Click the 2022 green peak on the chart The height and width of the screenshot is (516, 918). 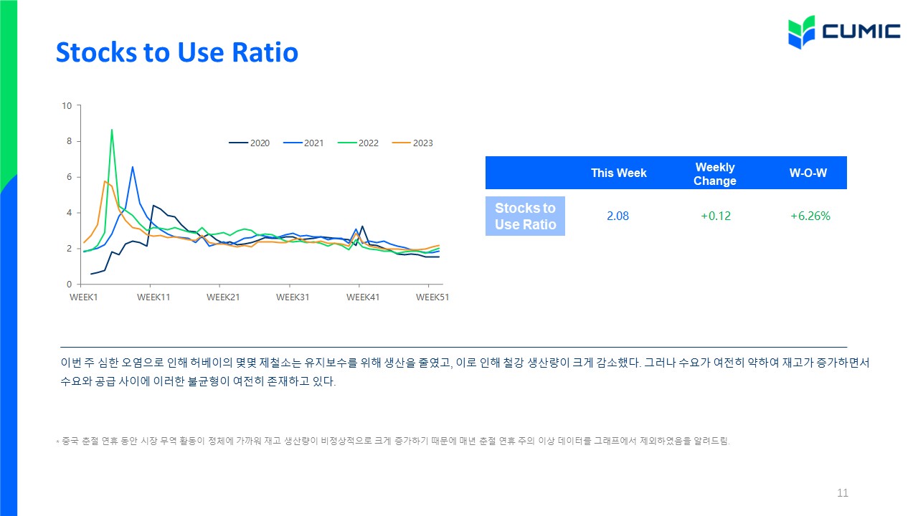click(112, 130)
